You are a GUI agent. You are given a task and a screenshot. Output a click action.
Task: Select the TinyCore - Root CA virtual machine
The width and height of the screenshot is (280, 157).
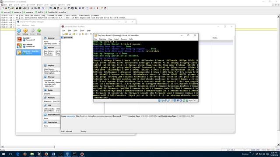click(28, 52)
